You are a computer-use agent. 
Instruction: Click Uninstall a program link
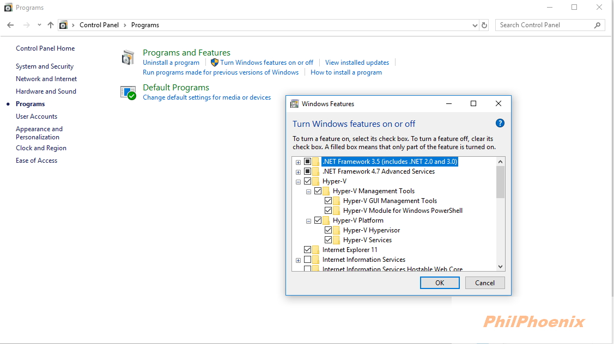[171, 63]
